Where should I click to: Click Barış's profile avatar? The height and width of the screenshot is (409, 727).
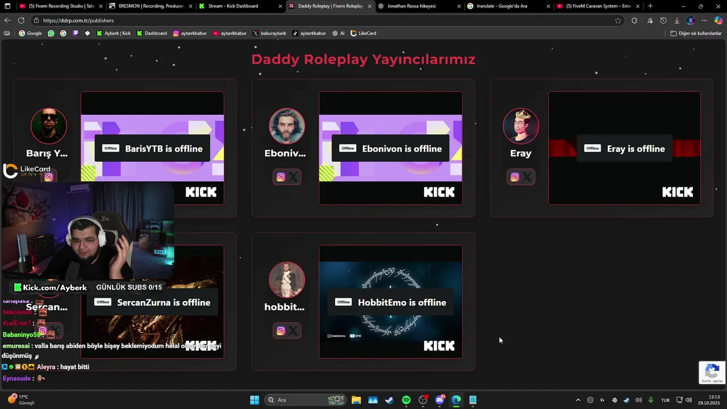[x=49, y=126]
